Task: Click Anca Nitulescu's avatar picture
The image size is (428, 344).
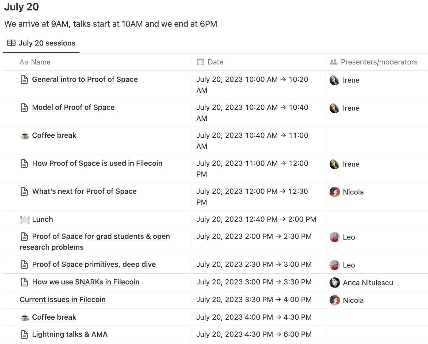Action: click(x=334, y=283)
